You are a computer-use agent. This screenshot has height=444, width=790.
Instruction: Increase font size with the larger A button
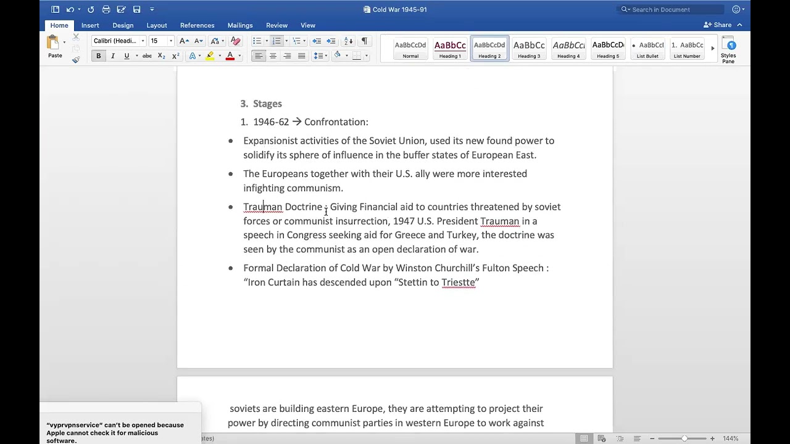click(x=183, y=41)
